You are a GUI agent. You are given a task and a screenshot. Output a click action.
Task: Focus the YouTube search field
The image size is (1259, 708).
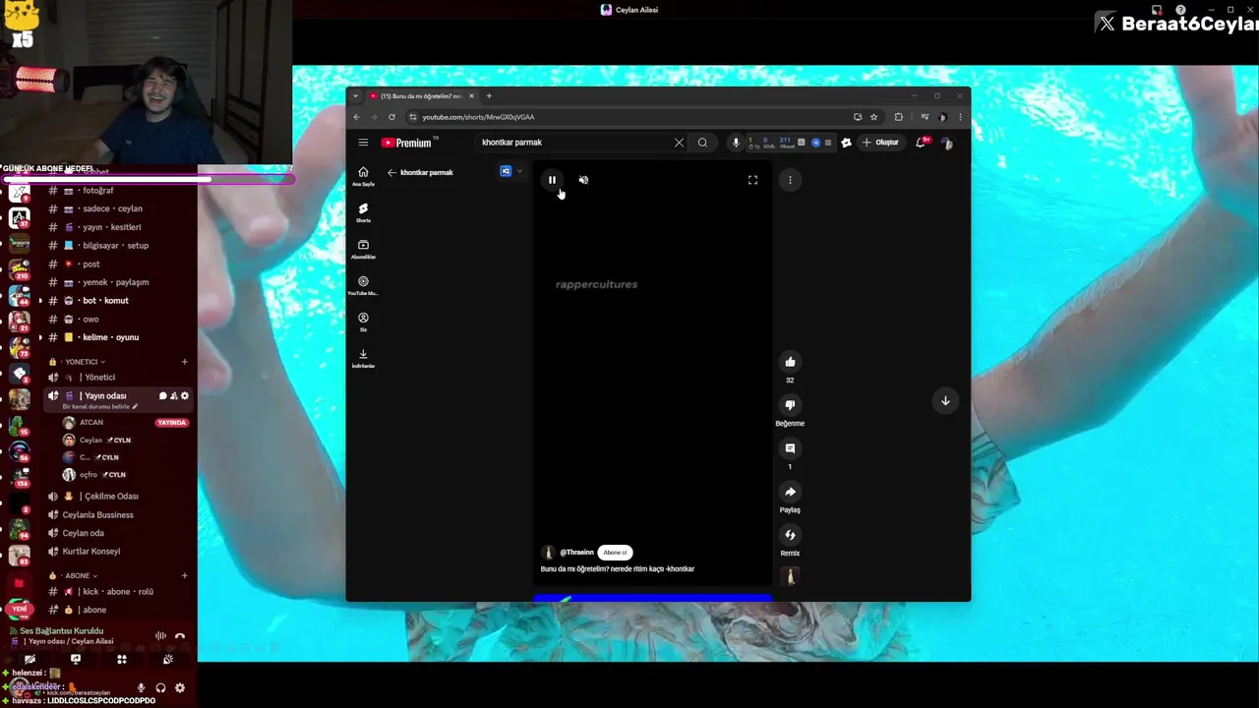coord(570,143)
